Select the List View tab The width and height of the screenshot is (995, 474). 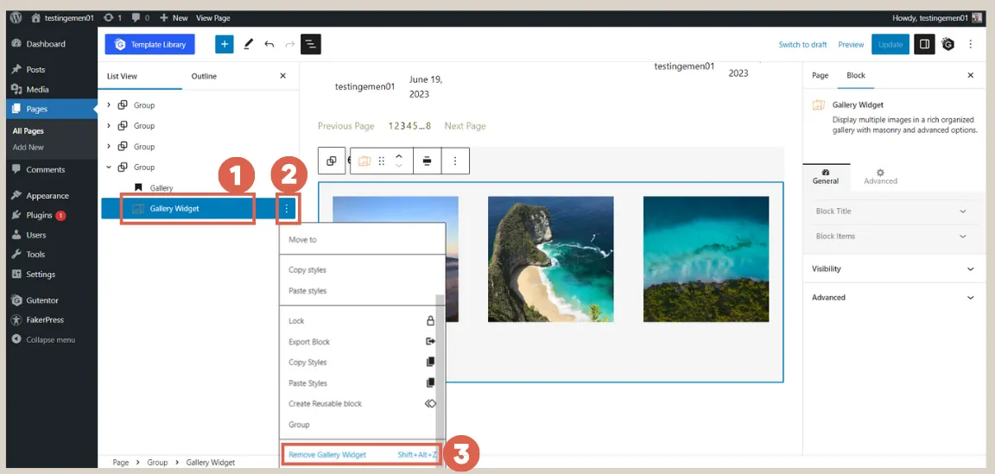tap(123, 76)
